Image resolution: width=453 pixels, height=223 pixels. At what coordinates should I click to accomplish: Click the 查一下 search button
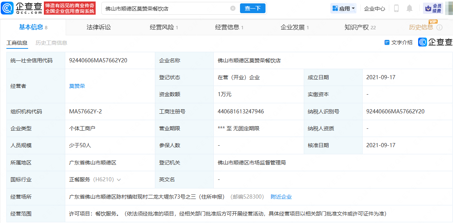pos(253,8)
